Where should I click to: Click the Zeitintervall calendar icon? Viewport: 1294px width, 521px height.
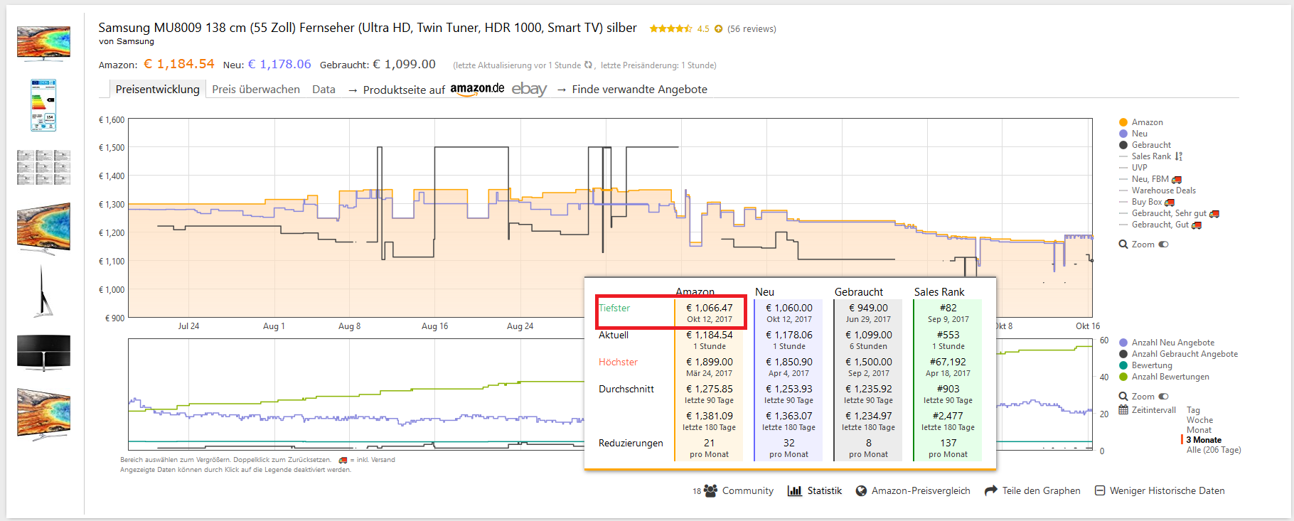point(1123,409)
